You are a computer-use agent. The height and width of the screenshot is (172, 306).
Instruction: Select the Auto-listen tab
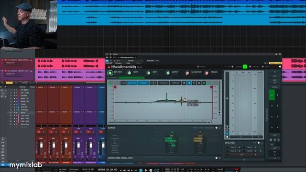coord(132,83)
